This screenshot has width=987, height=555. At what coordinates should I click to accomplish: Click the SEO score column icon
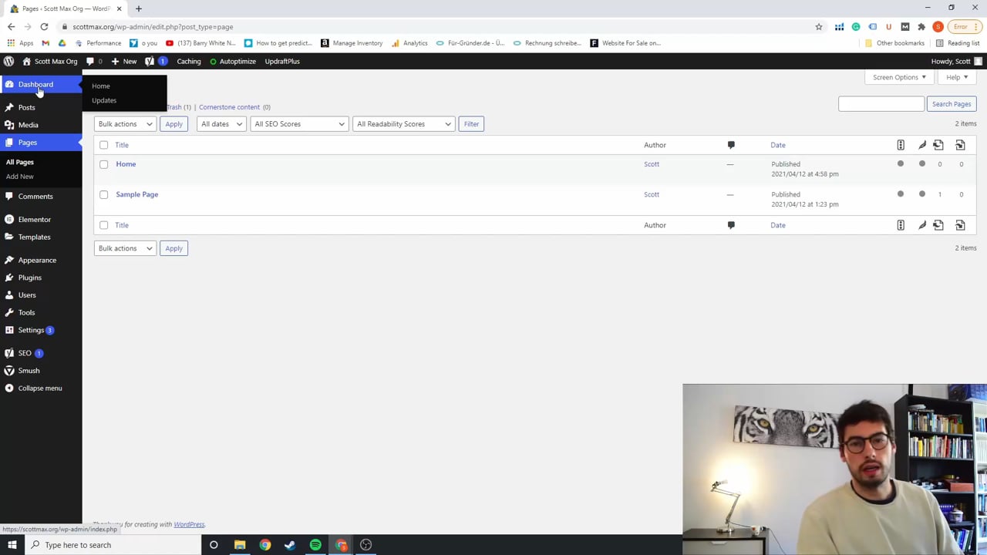coord(901,145)
